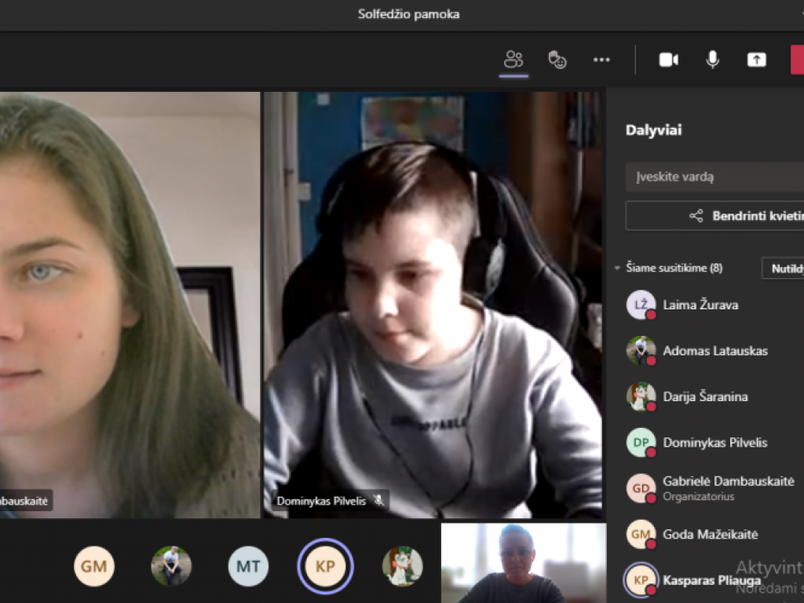Click the LŽ avatar in participants list
This screenshot has height=603, width=804.
click(x=641, y=305)
